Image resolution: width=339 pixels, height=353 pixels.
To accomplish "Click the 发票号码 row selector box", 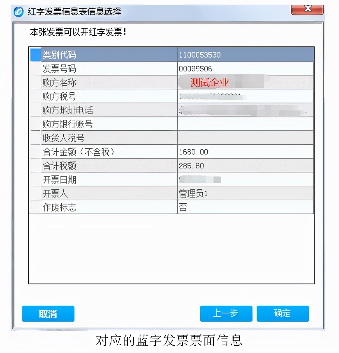I will tap(35, 68).
